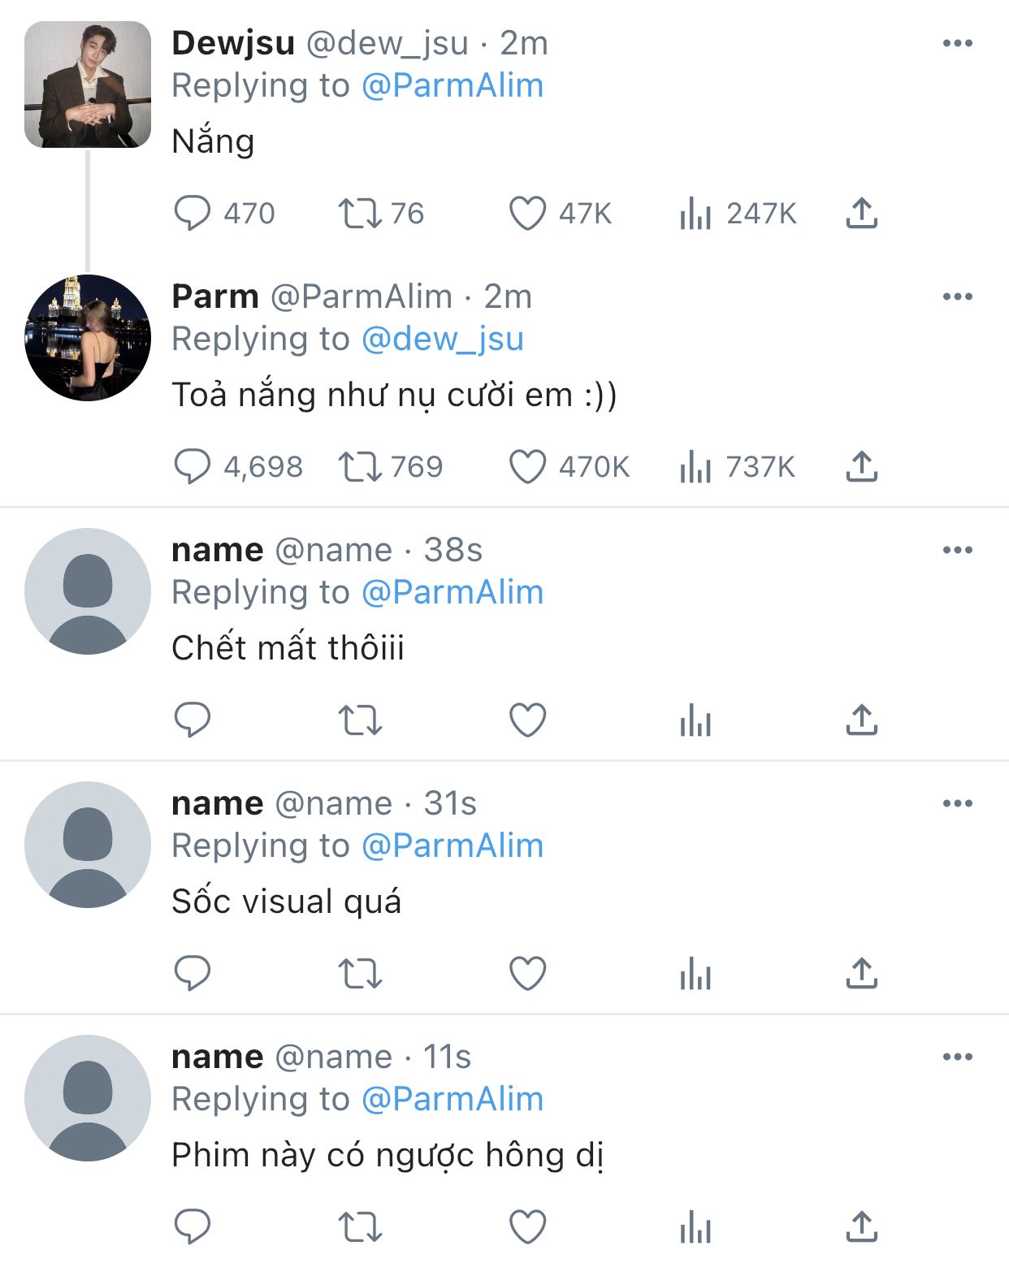
Task: Share the "Chết mất thôiii" reply
Action: pyautogui.click(x=861, y=720)
